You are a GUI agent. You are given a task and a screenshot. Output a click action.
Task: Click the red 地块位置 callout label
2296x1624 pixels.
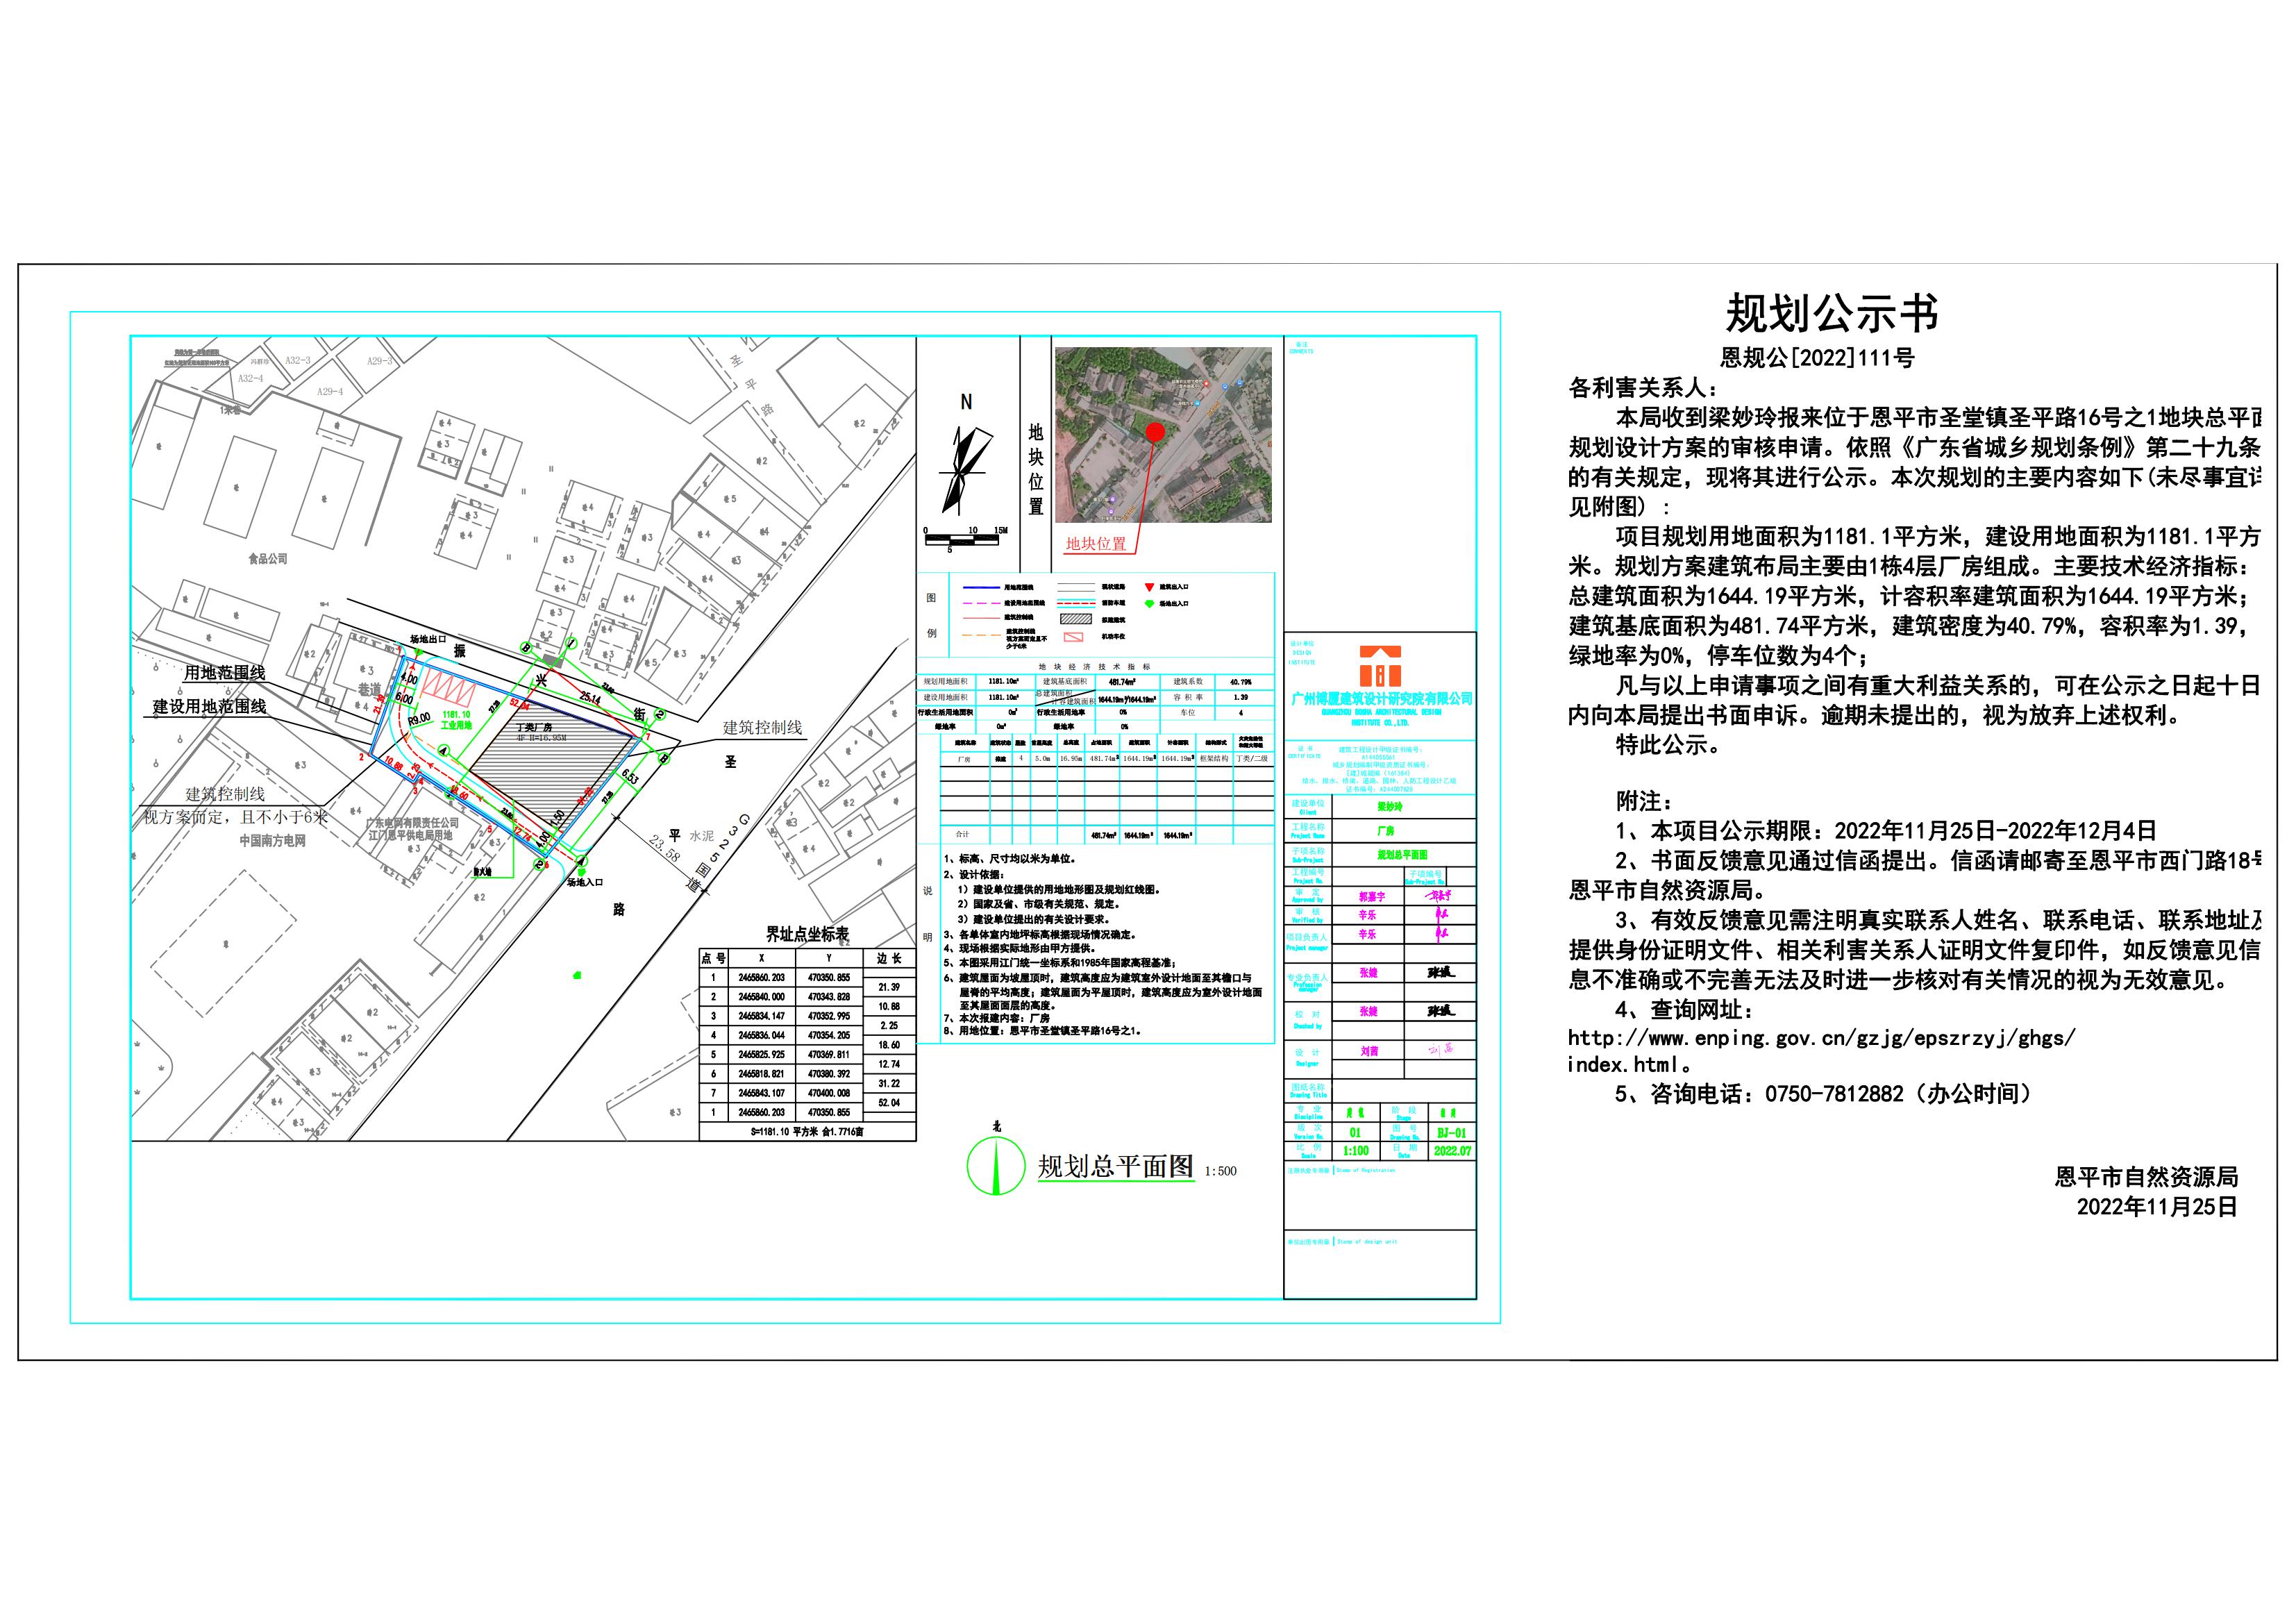pyautogui.click(x=1095, y=544)
